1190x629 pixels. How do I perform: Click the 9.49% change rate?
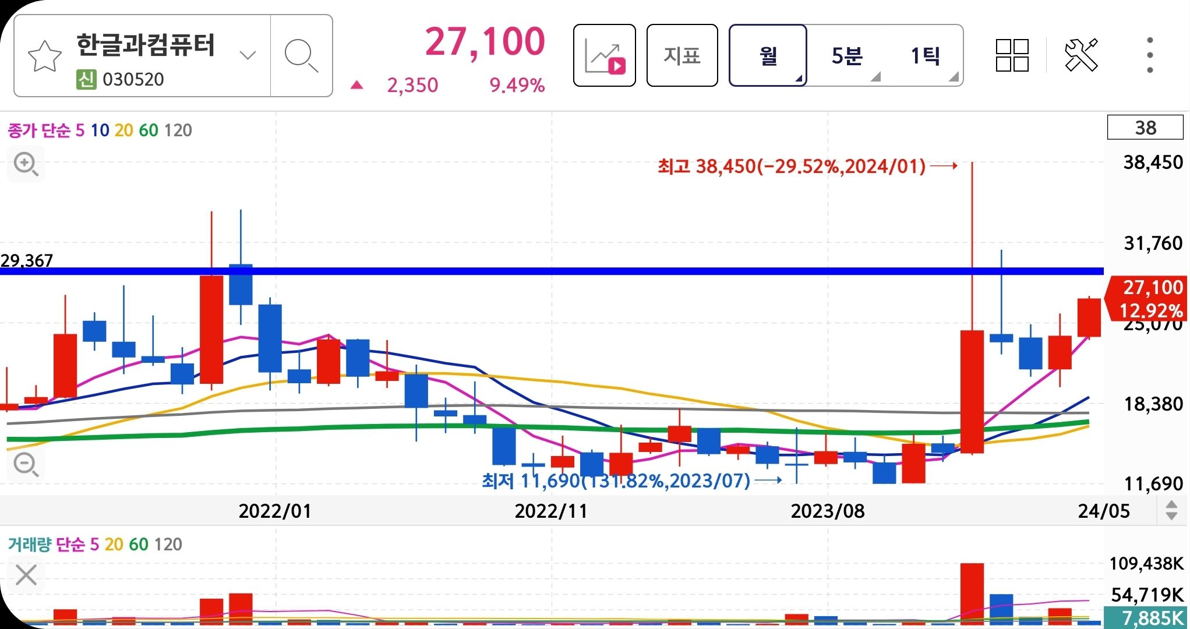point(517,85)
